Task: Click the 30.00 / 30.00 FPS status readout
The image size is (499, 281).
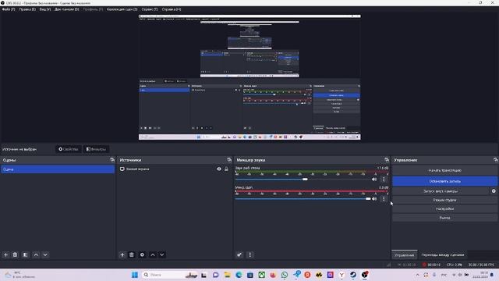Action: 481,265
